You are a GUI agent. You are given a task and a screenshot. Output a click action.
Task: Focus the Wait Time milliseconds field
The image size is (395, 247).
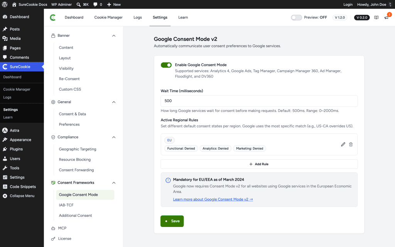tap(259, 101)
